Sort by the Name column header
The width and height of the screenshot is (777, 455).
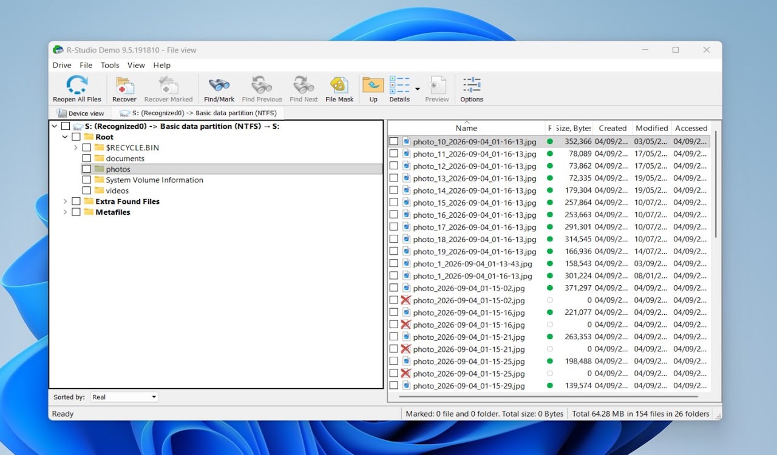[x=466, y=128]
